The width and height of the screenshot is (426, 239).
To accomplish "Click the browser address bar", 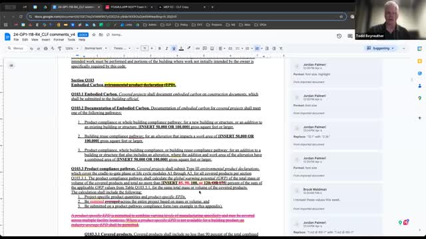I will [186, 17].
